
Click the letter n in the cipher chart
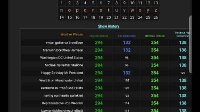(x=62, y=10)
